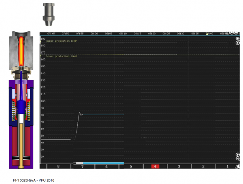Select section 6 in the bottom bar
243x184 pixels.
click(107, 167)
